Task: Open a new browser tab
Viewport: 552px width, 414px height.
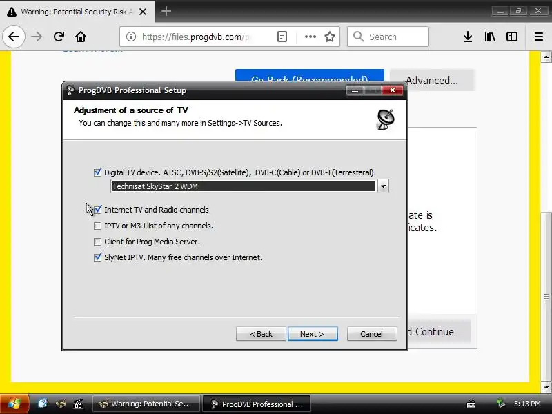Action: point(166,11)
